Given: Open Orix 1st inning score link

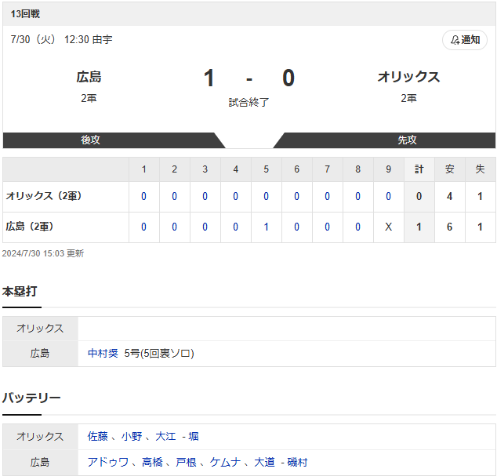Looking at the screenshot, I should (x=144, y=197).
